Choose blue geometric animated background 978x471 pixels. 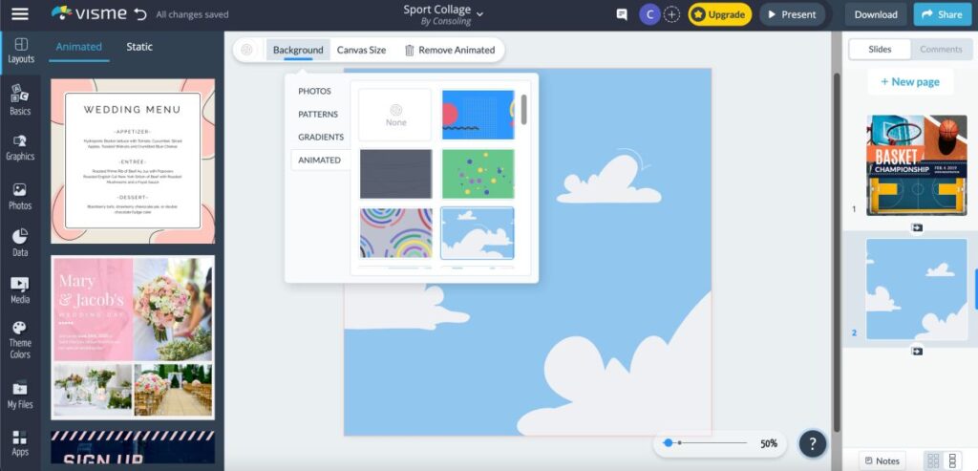[478, 115]
